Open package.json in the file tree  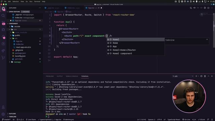tap(20, 53)
